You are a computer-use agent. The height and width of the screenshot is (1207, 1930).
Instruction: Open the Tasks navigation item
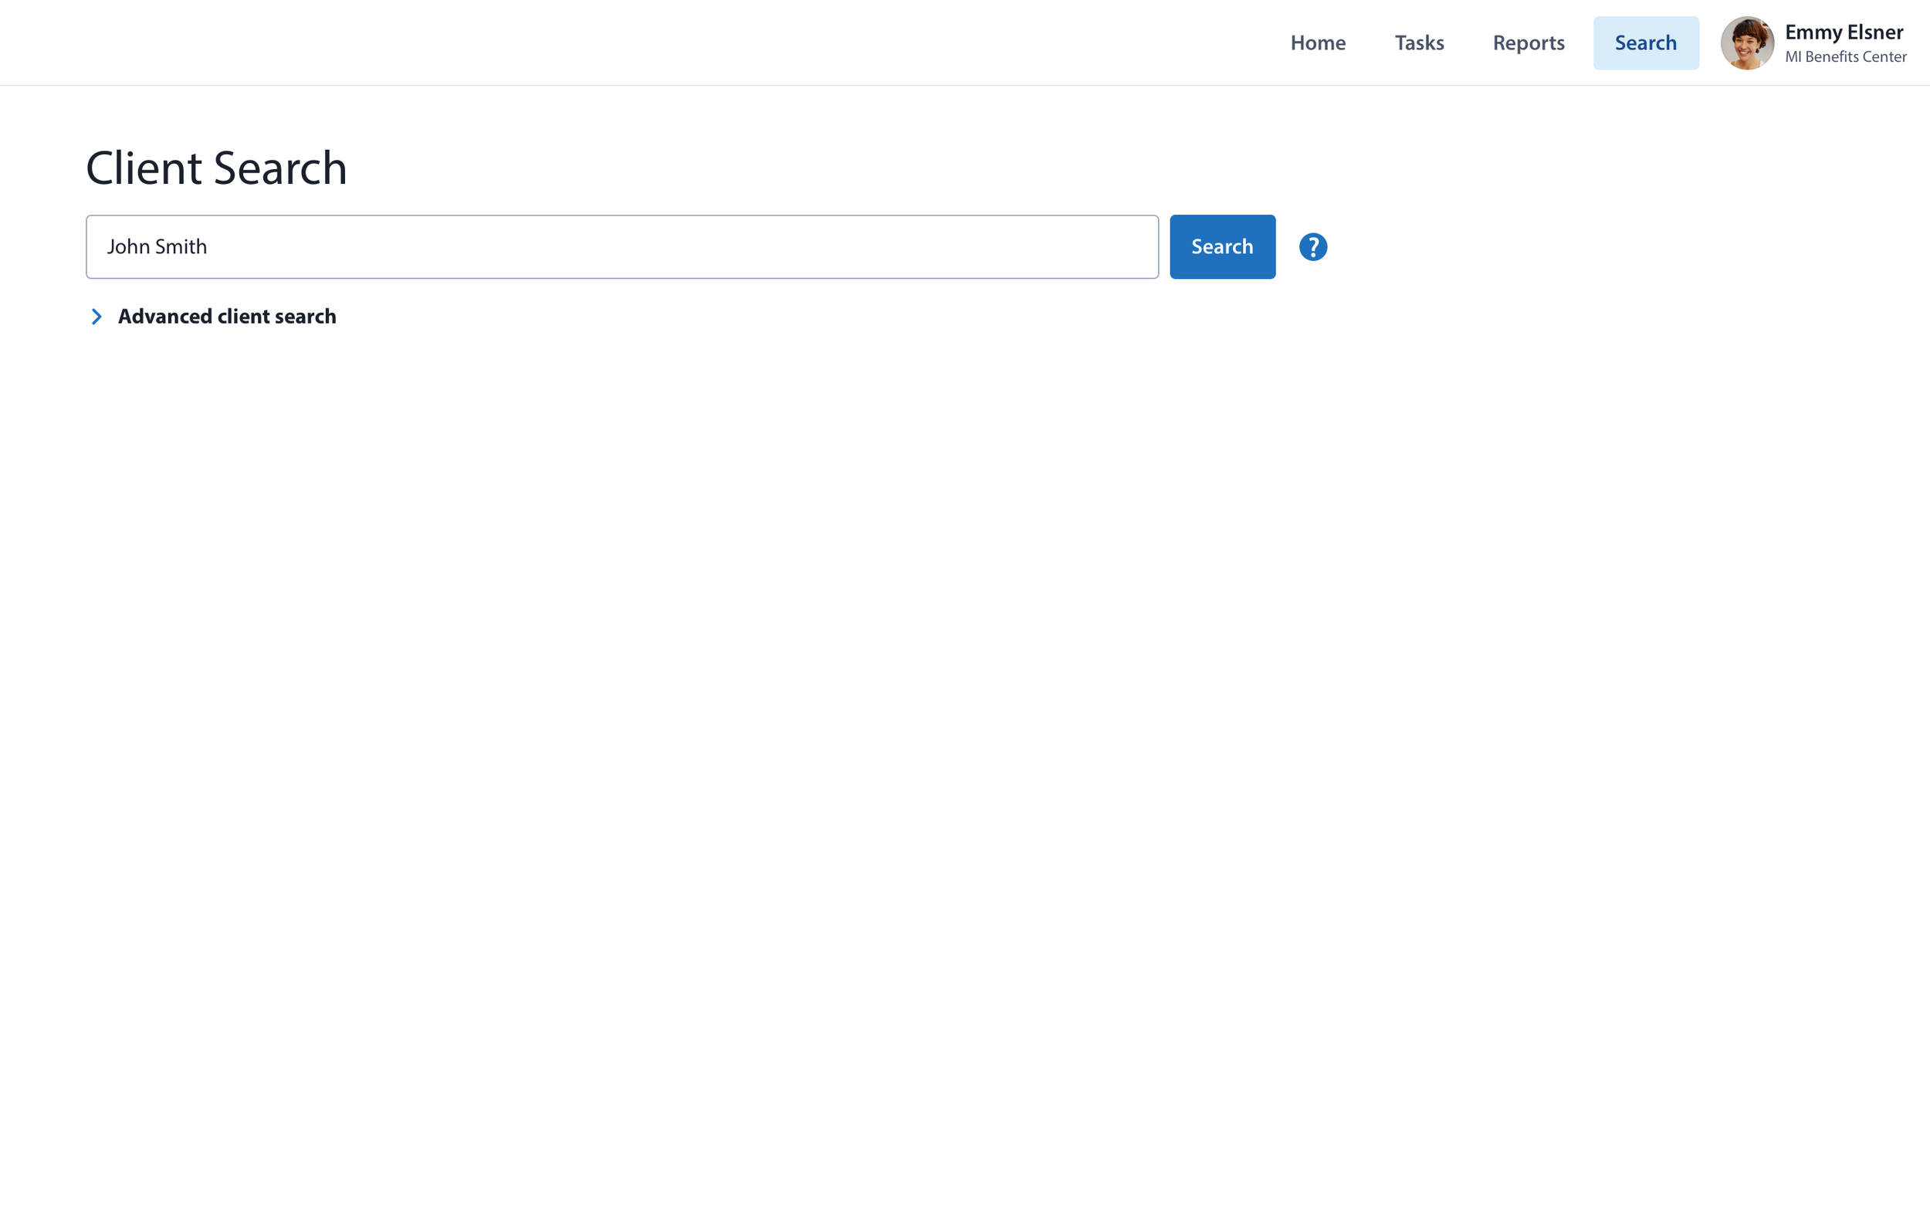coord(1419,43)
